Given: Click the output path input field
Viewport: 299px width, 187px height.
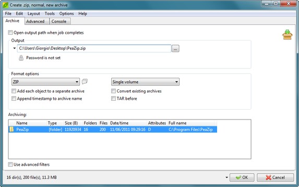Looking at the screenshot, I should pyautogui.click(x=94, y=48).
